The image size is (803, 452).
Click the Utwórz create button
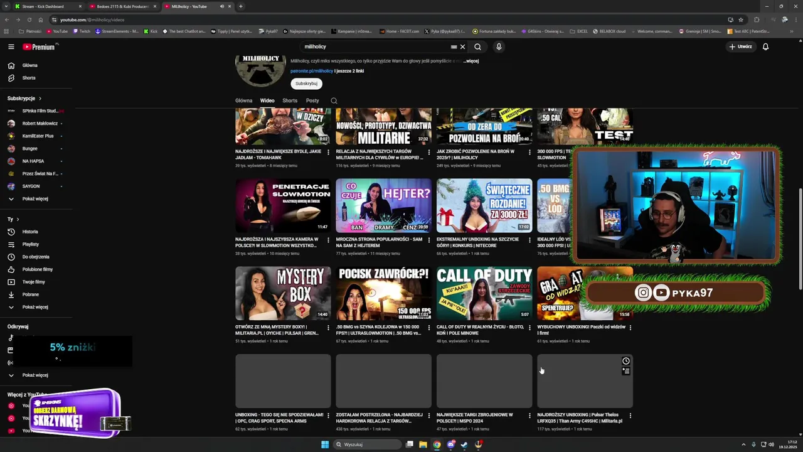tap(740, 46)
